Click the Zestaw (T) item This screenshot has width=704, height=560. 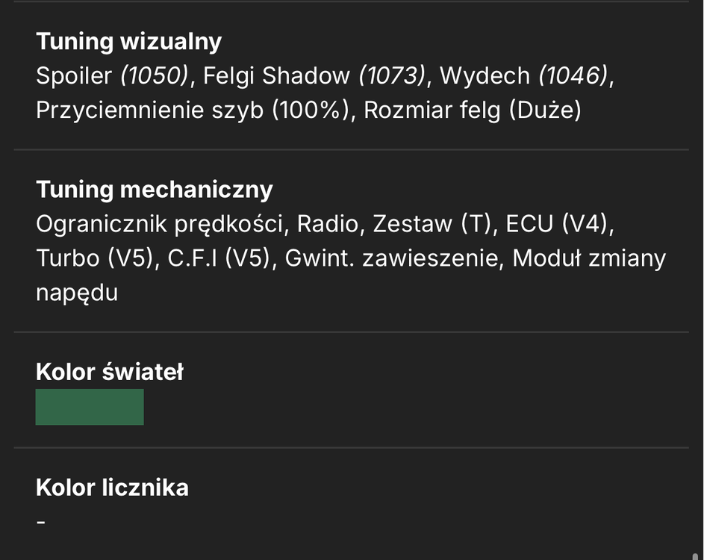coord(433,224)
